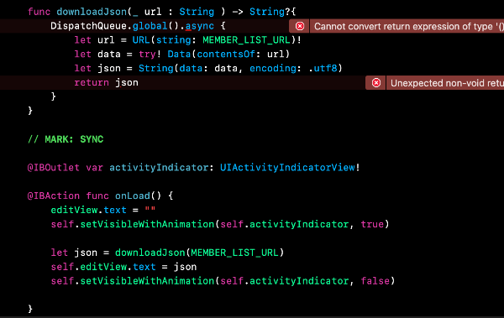Click the function name downloadJson in its declaration
Screen dimensions: 504x318
click(x=92, y=12)
